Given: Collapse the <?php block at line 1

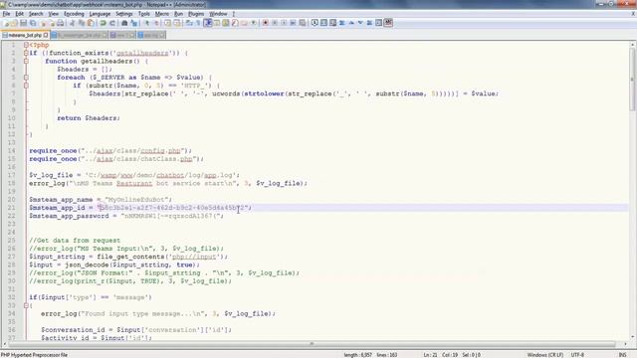Looking at the screenshot, I should tap(26, 45).
